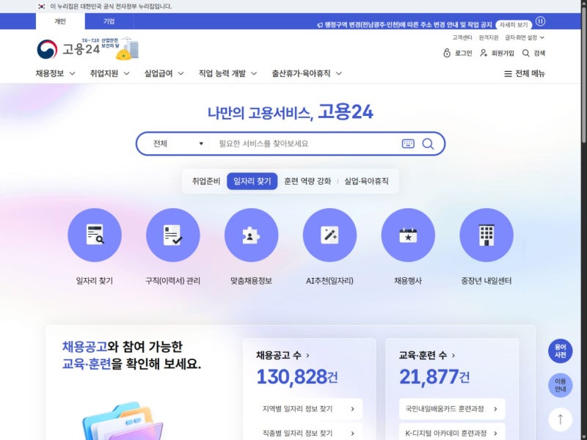The width and height of the screenshot is (587, 440).
Task: Click the 21,877건 training count
Action: pos(434,377)
